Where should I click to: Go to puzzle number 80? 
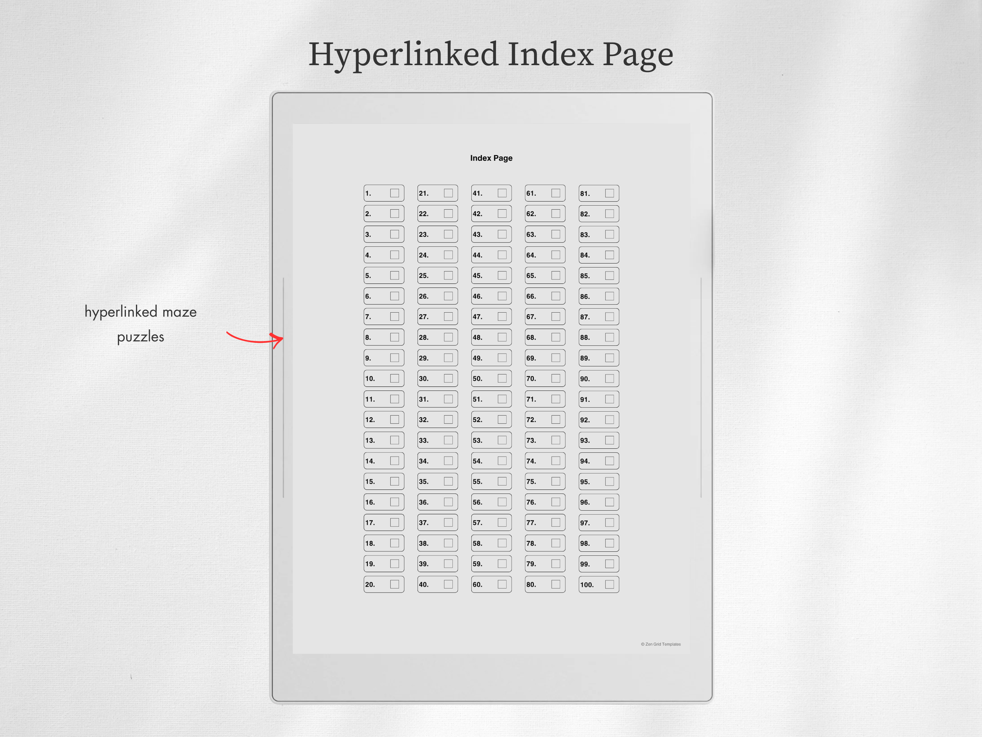point(531,584)
